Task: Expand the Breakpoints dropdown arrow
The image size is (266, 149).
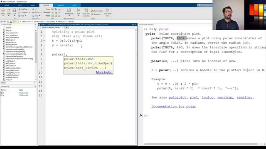Action: pyautogui.click(x=69, y=16)
